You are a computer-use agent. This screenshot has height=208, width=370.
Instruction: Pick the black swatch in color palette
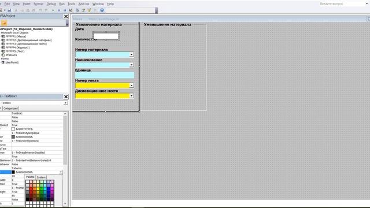27,199
